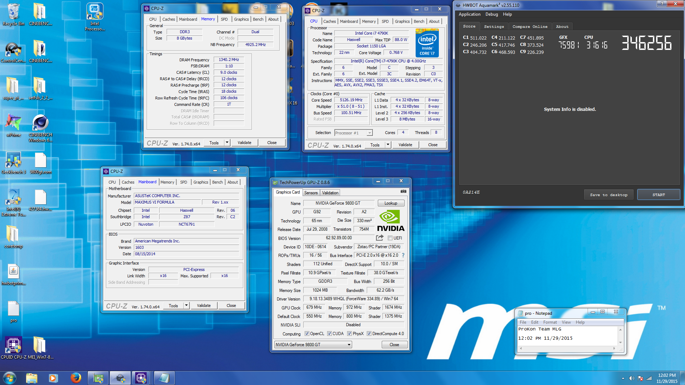Launch Firefox from the taskbar
This screenshot has height=385, width=685.
click(x=75, y=378)
